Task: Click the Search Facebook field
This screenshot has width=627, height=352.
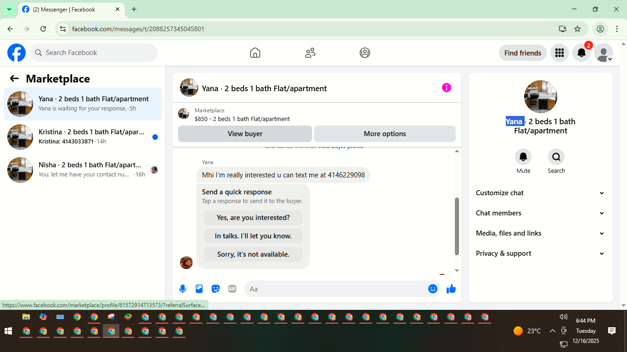Action: (94, 53)
